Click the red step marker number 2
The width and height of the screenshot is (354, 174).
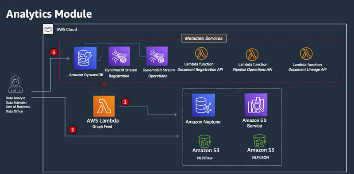73,129
